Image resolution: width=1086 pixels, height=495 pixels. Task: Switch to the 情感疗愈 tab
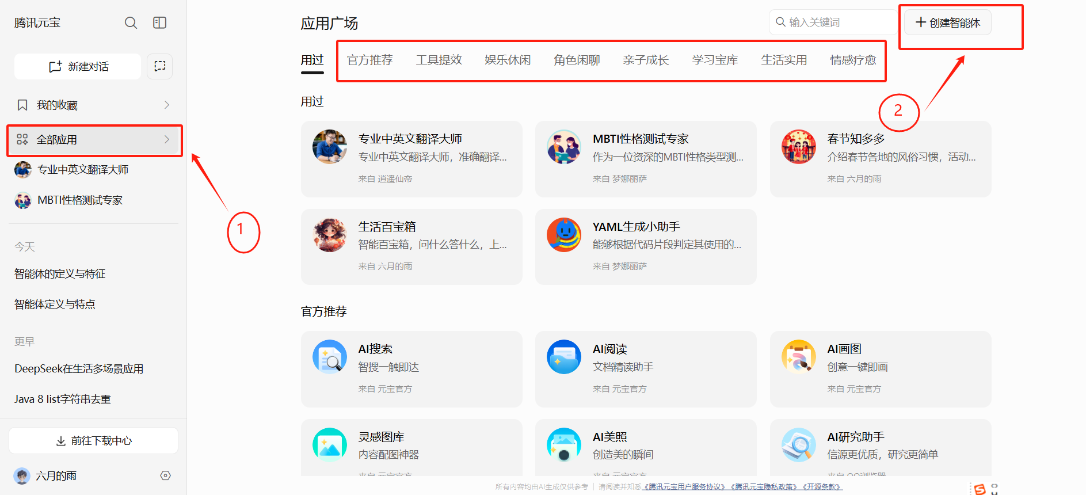tap(853, 60)
